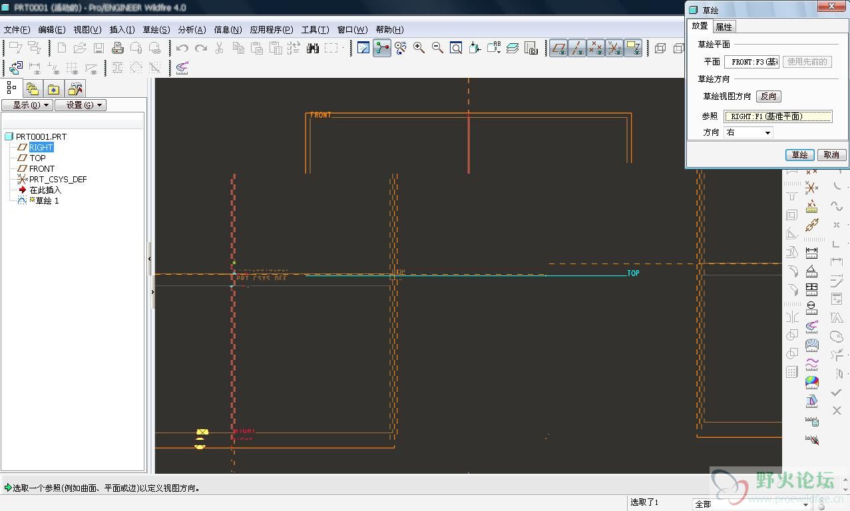Click the Spin center icon
This screenshot has width=850, height=511.
382,48
